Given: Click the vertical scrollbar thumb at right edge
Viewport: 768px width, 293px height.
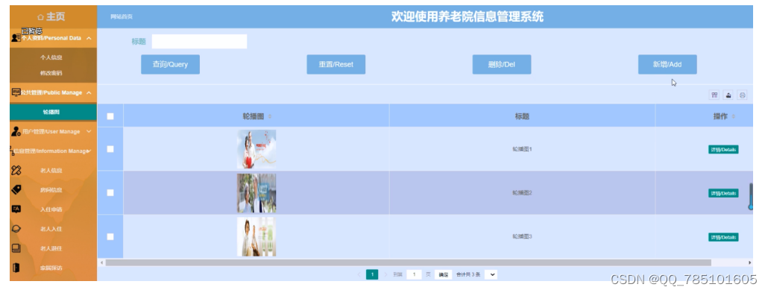Looking at the screenshot, I should point(750,197).
